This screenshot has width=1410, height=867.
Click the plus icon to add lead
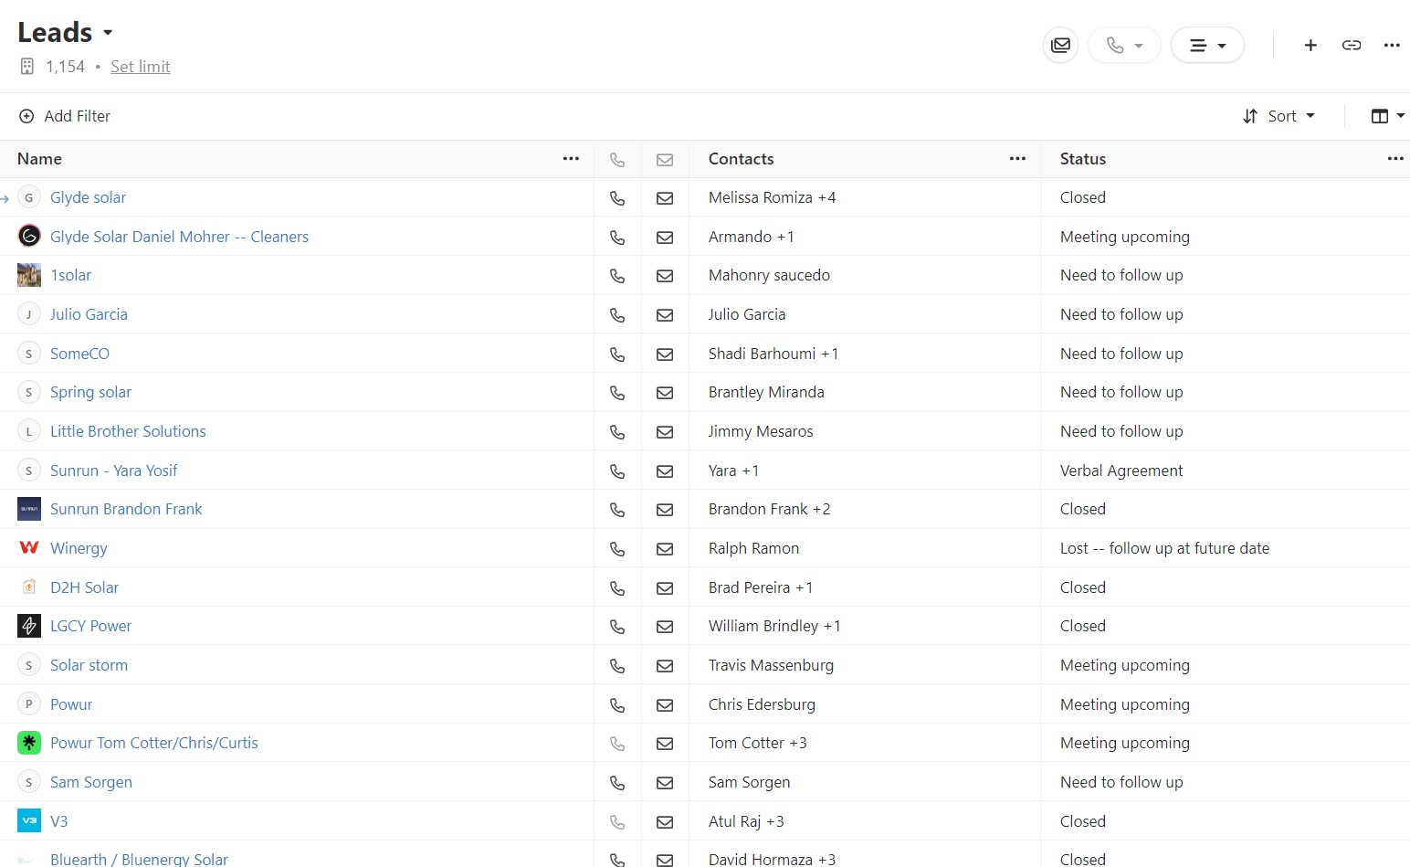point(1310,45)
